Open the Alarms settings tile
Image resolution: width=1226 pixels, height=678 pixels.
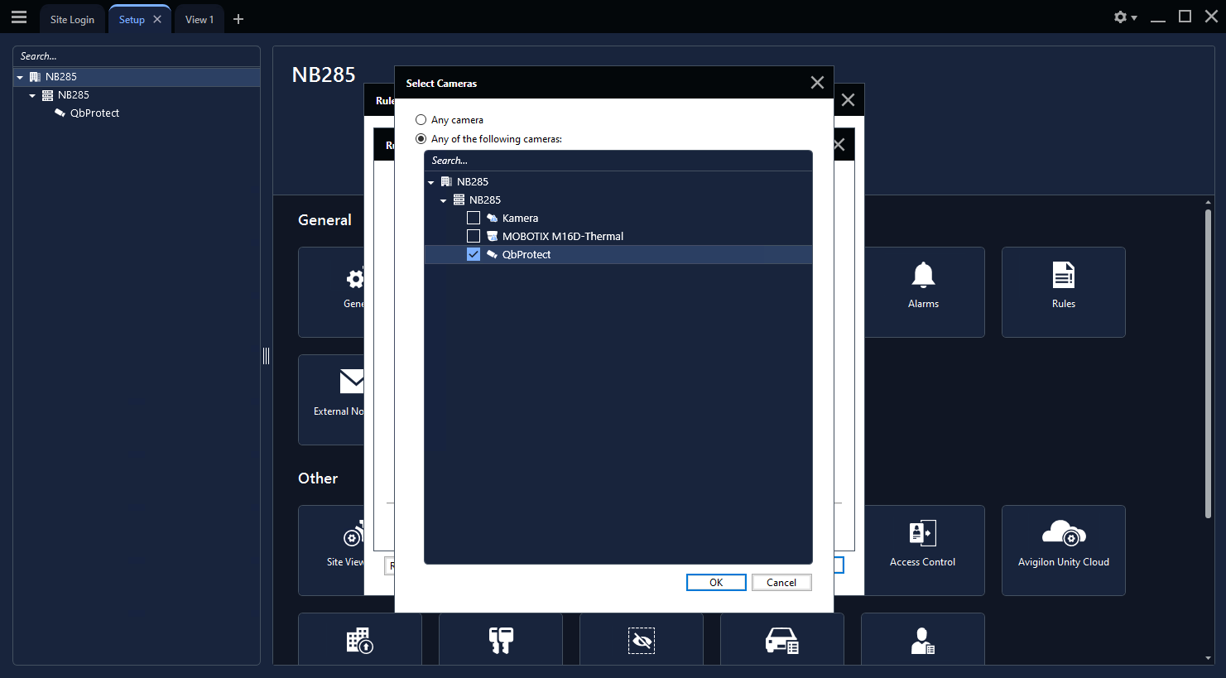[923, 291]
